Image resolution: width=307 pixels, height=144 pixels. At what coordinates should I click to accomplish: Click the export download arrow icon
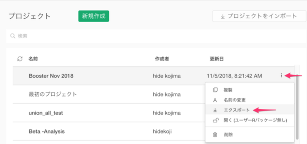click(x=215, y=110)
